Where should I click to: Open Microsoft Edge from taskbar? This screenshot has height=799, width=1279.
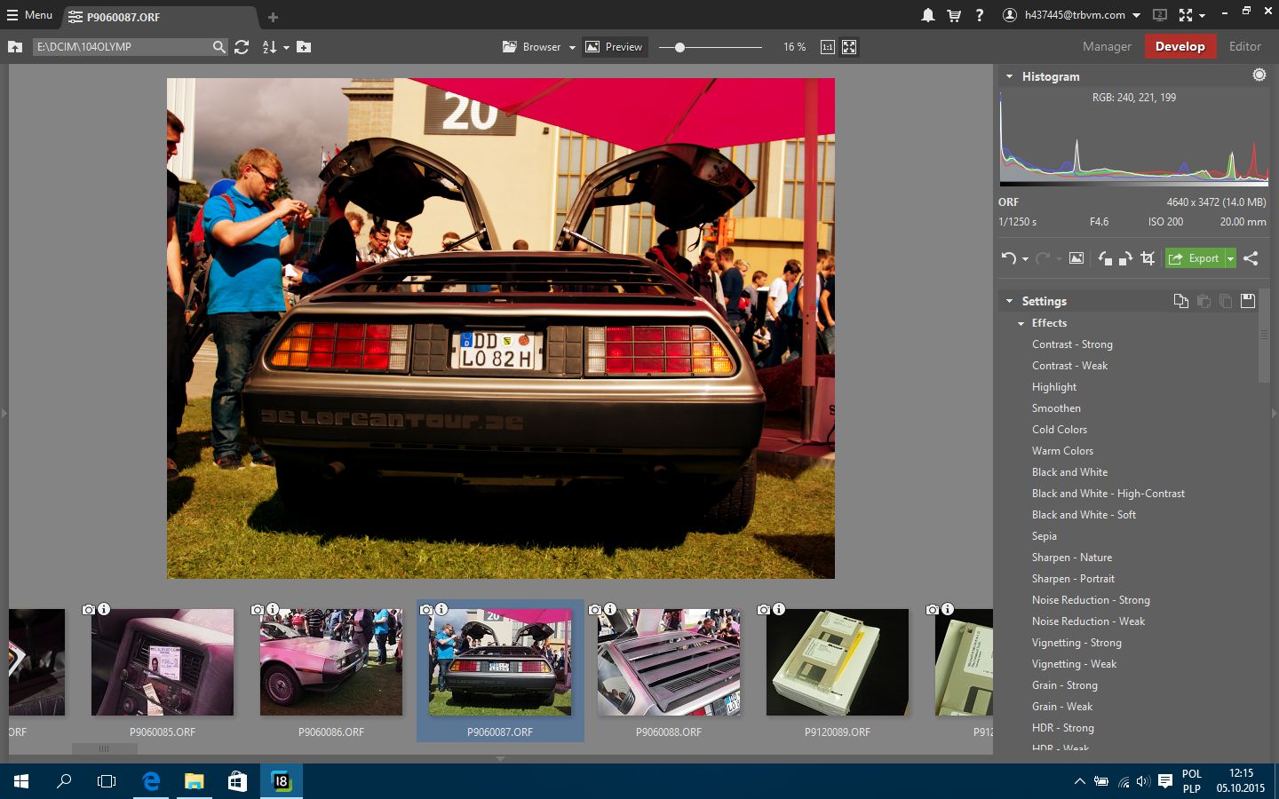pyautogui.click(x=151, y=781)
